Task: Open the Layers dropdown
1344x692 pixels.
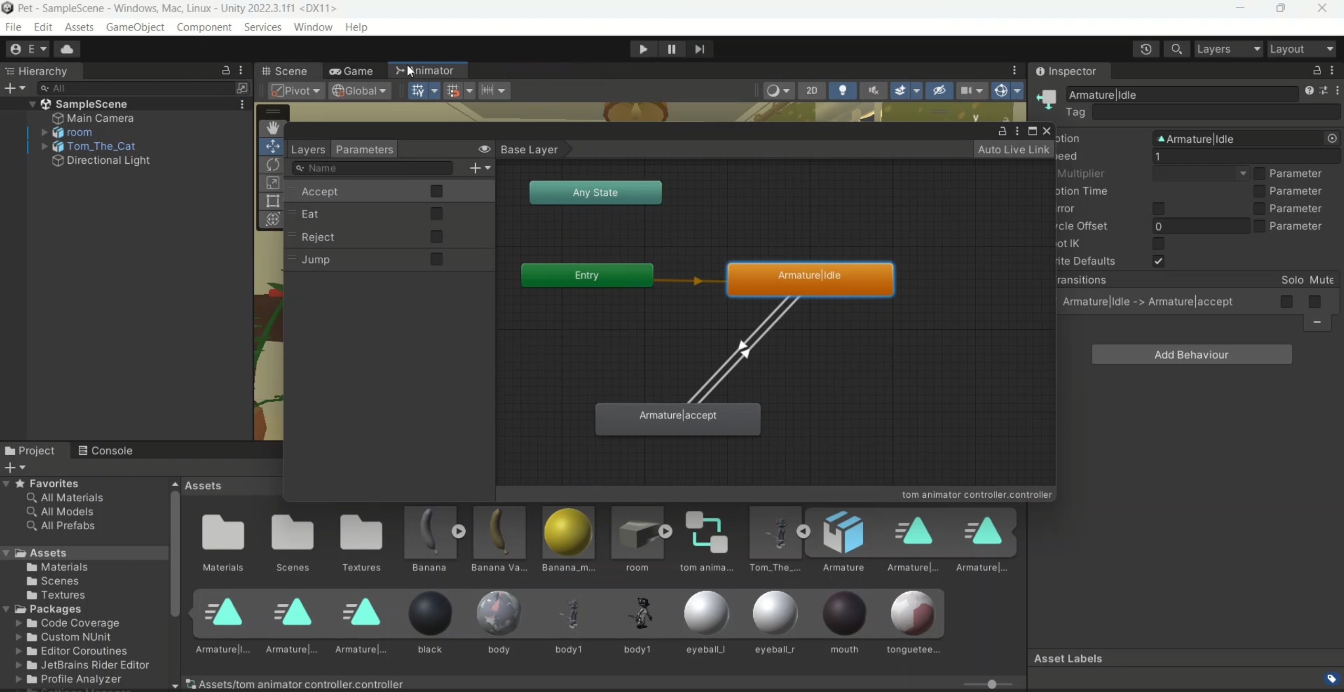Action: 1227,49
